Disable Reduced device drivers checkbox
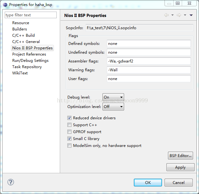The height and width of the screenshot is (194, 199). point(69,118)
